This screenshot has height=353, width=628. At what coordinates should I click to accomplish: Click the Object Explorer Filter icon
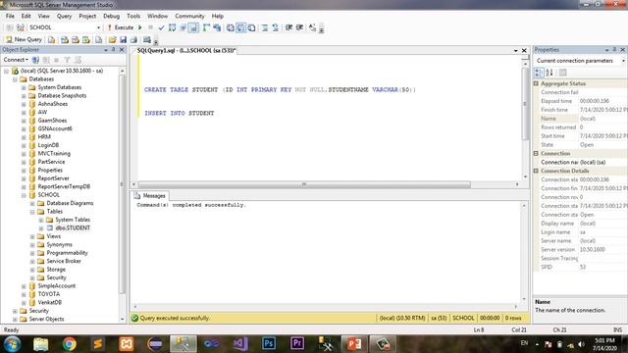[67, 60]
